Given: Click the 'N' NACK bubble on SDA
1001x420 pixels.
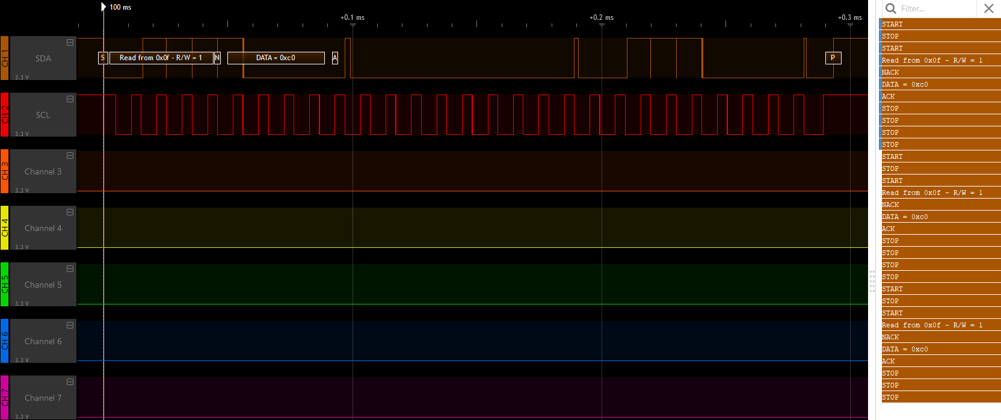Looking at the screenshot, I should point(217,58).
